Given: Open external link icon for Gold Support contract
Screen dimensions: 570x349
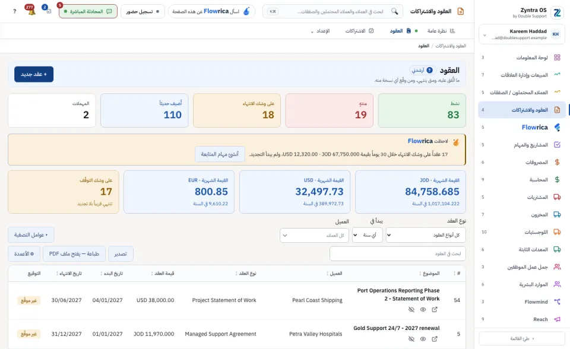Looking at the screenshot, I should click(435, 339).
